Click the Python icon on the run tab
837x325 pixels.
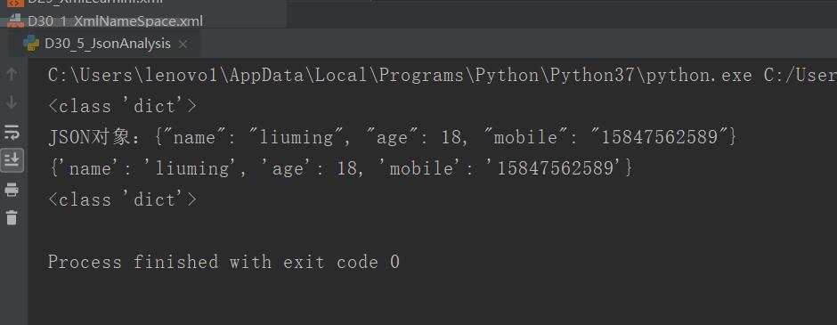click(x=31, y=44)
